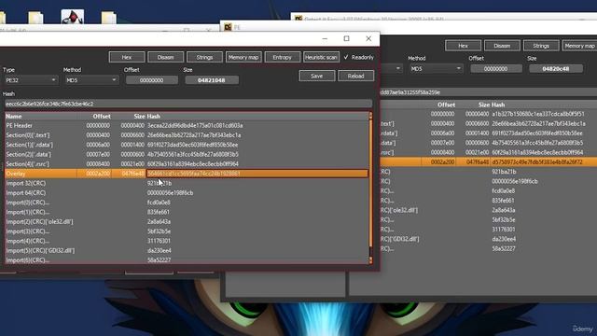Select the Import(2)(CRC)['ole32.dll'] row
This screenshot has height=336, width=597.
click(x=187, y=221)
